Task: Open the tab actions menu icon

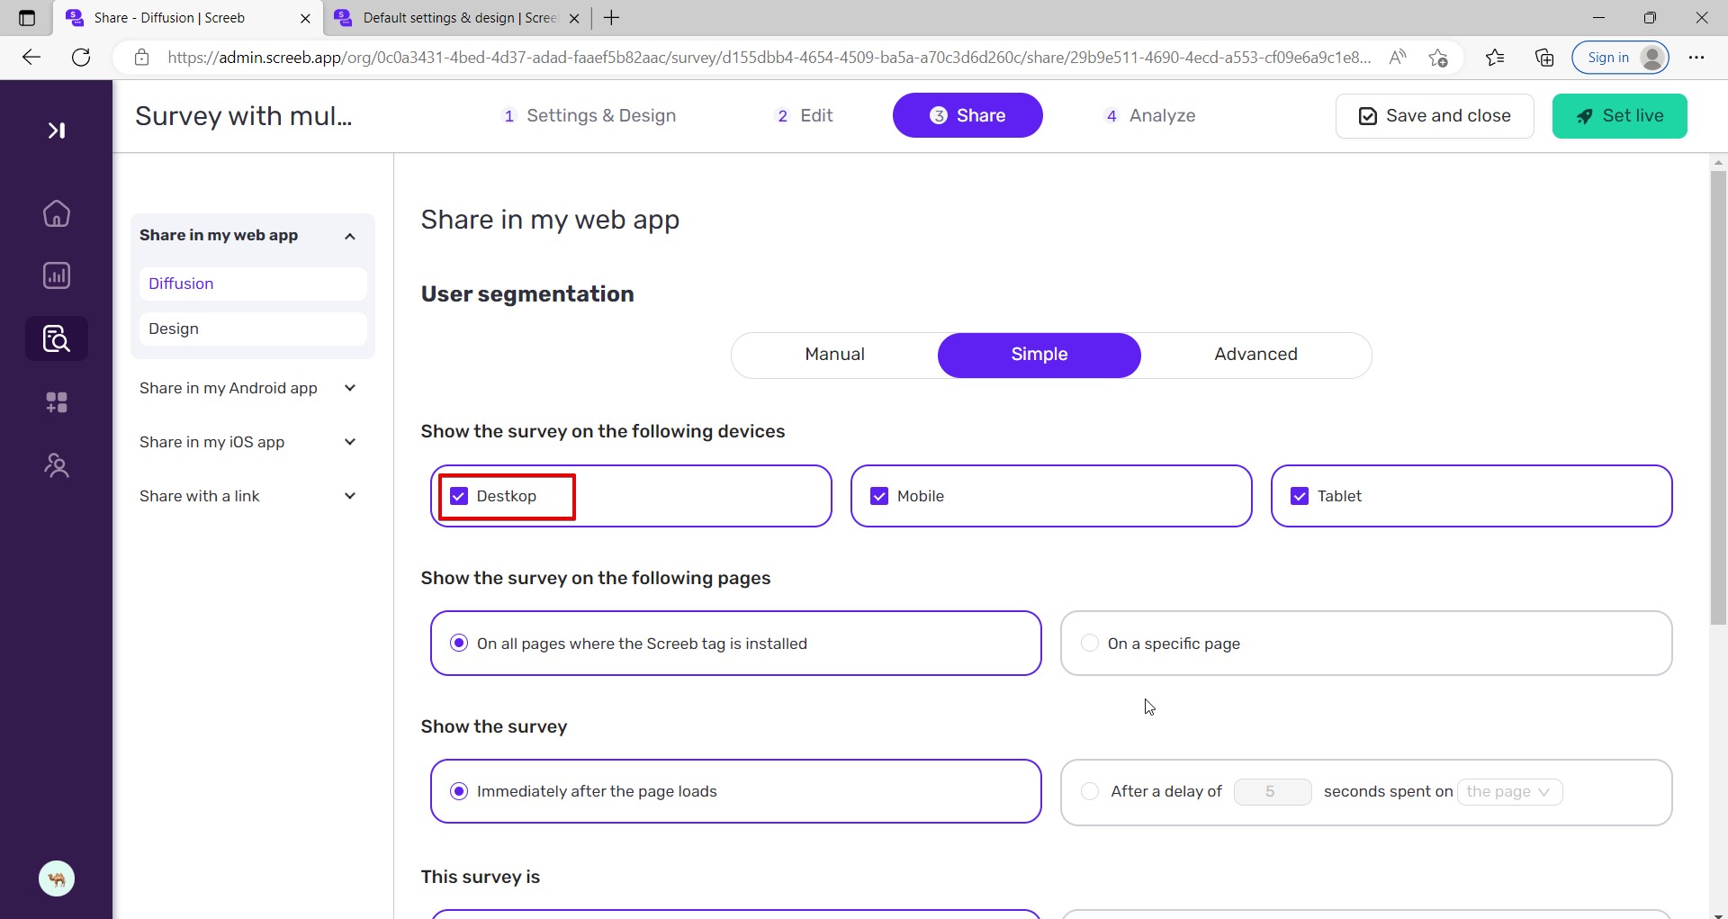Action: point(27,18)
